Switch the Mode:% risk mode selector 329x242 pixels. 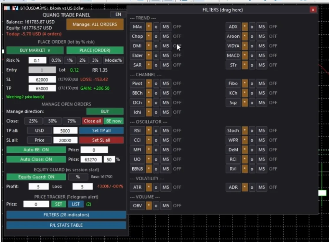click(x=113, y=60)
